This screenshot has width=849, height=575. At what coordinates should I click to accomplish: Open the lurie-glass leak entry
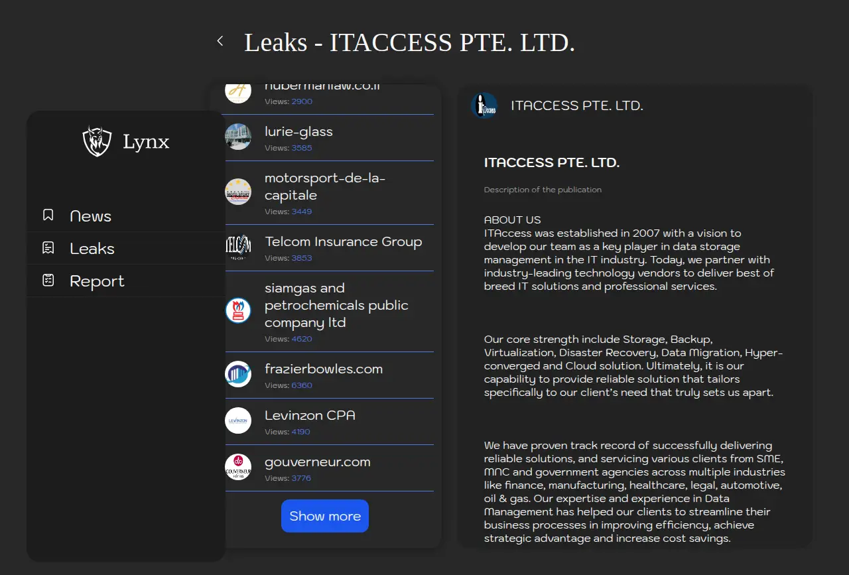[298, 132]
